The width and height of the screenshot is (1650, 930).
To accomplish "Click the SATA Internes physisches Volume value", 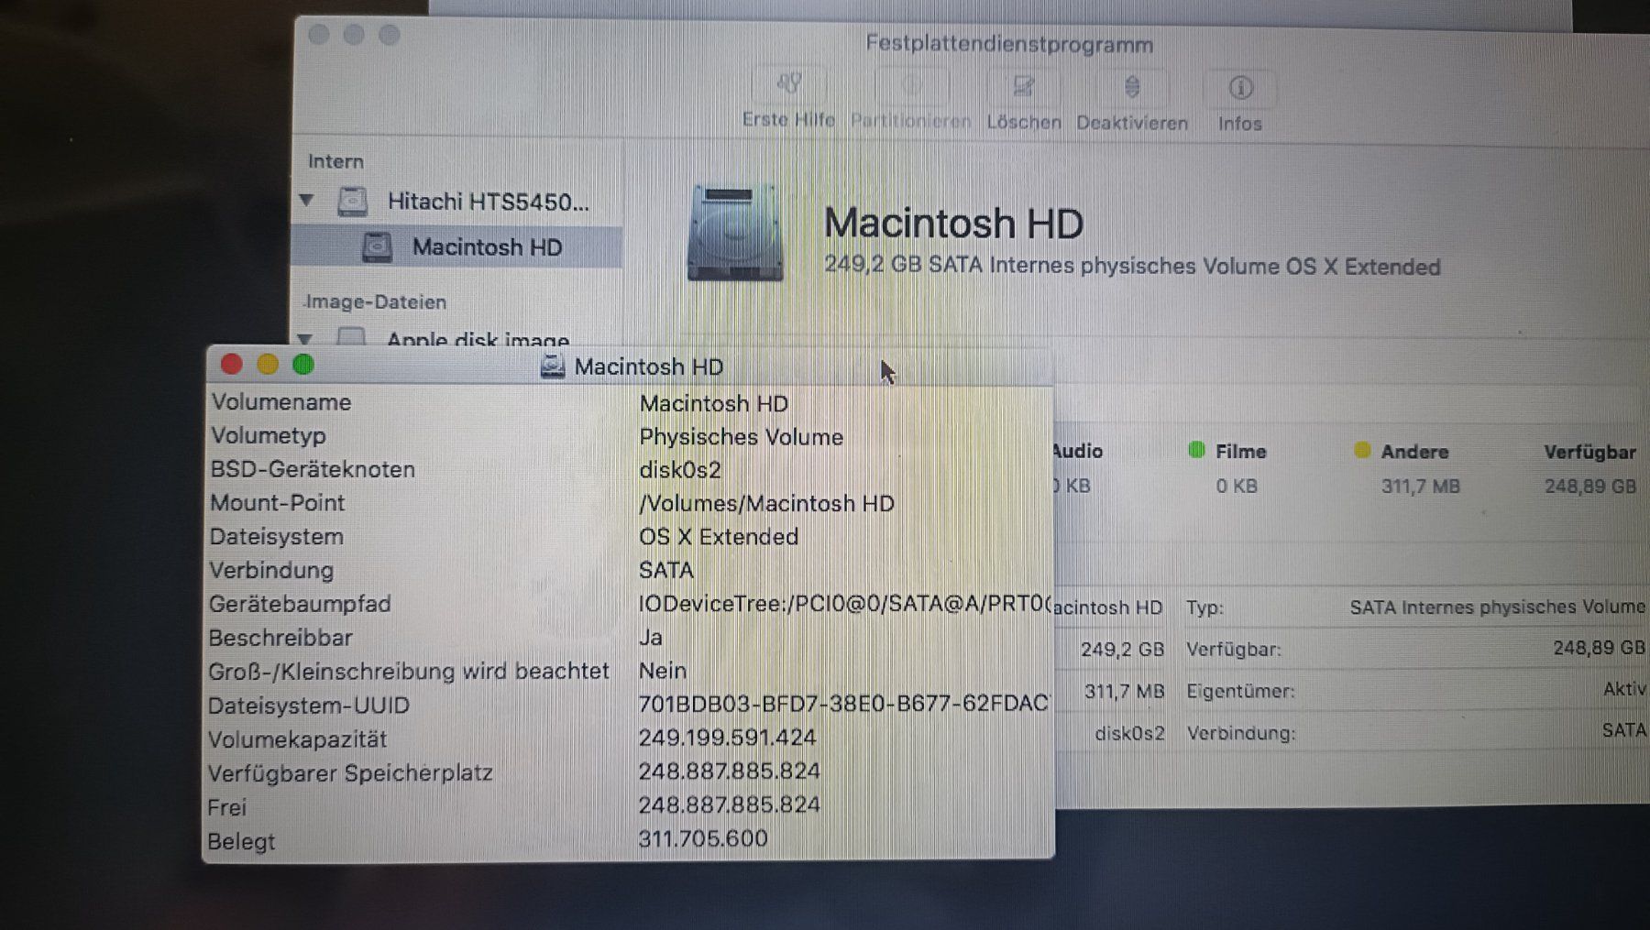I will [1498, 607].
